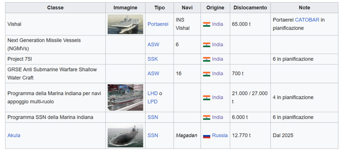346x155 pixels.
Task: Click ASW link in the NGMVs row
Action: [153, 45]
